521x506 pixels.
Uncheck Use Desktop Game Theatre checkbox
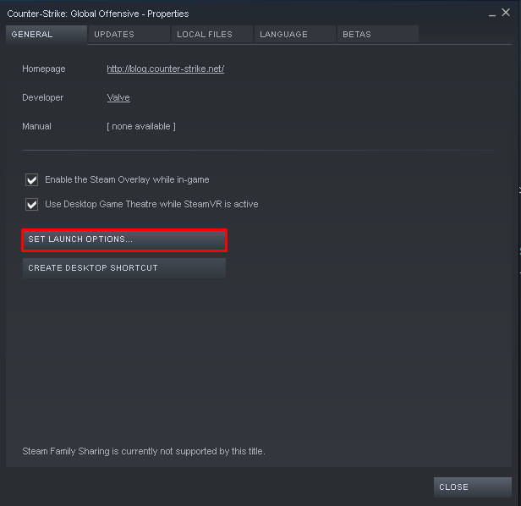(x=32, y=204)
